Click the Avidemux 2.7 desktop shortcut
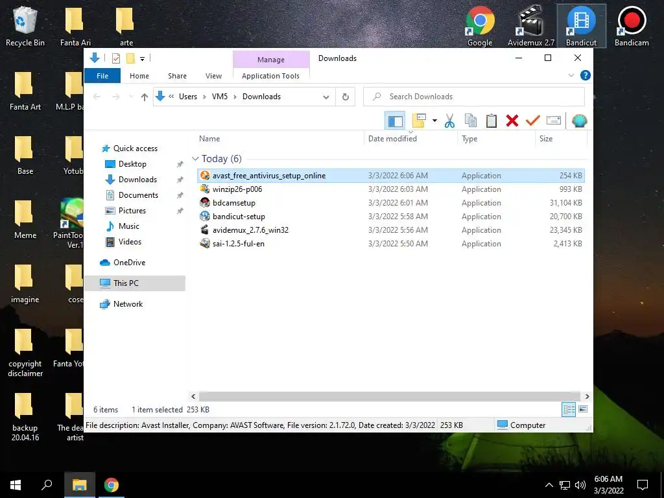The height and width of the screenshot is (498, 664). tap(530, 26)
